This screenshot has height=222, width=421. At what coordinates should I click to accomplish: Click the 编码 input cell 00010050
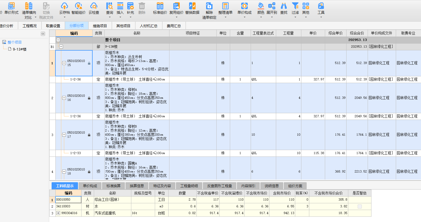[x=68, y=199]
